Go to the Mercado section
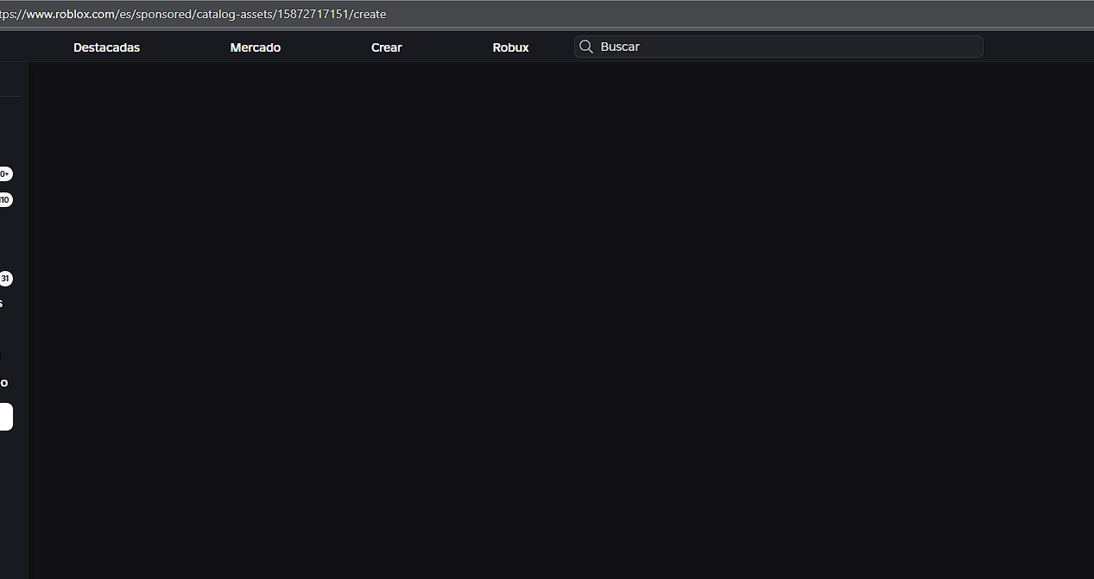The width and height of the screenshot is (1094, 579). point(256,47)
